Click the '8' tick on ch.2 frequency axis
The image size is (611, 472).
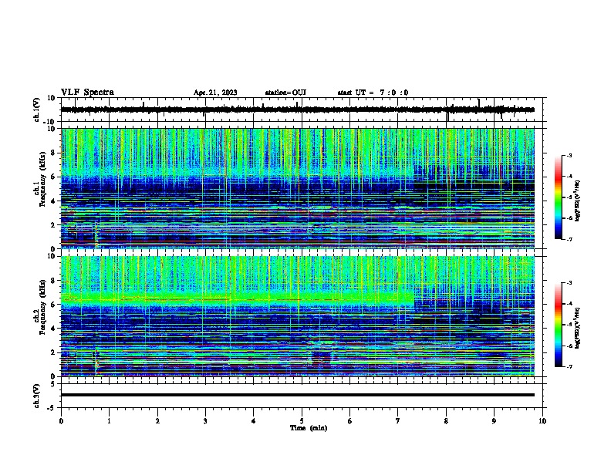tap(53, 281)
